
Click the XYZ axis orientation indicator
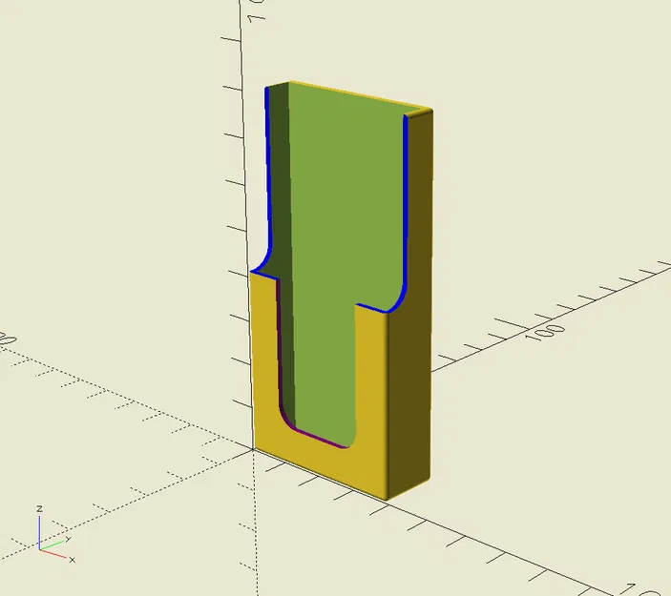coord(55,536)
